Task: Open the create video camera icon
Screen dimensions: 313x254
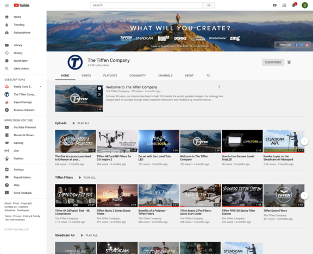Action: pyautogui.click(x=275, y=5)
